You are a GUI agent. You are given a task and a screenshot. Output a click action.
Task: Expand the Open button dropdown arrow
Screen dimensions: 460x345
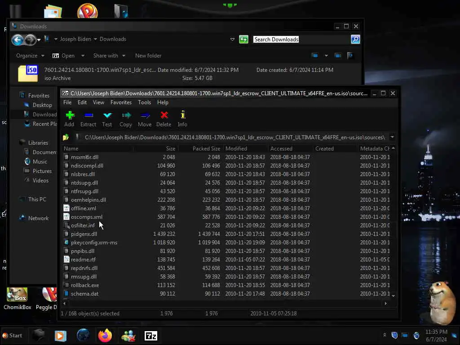83,56
